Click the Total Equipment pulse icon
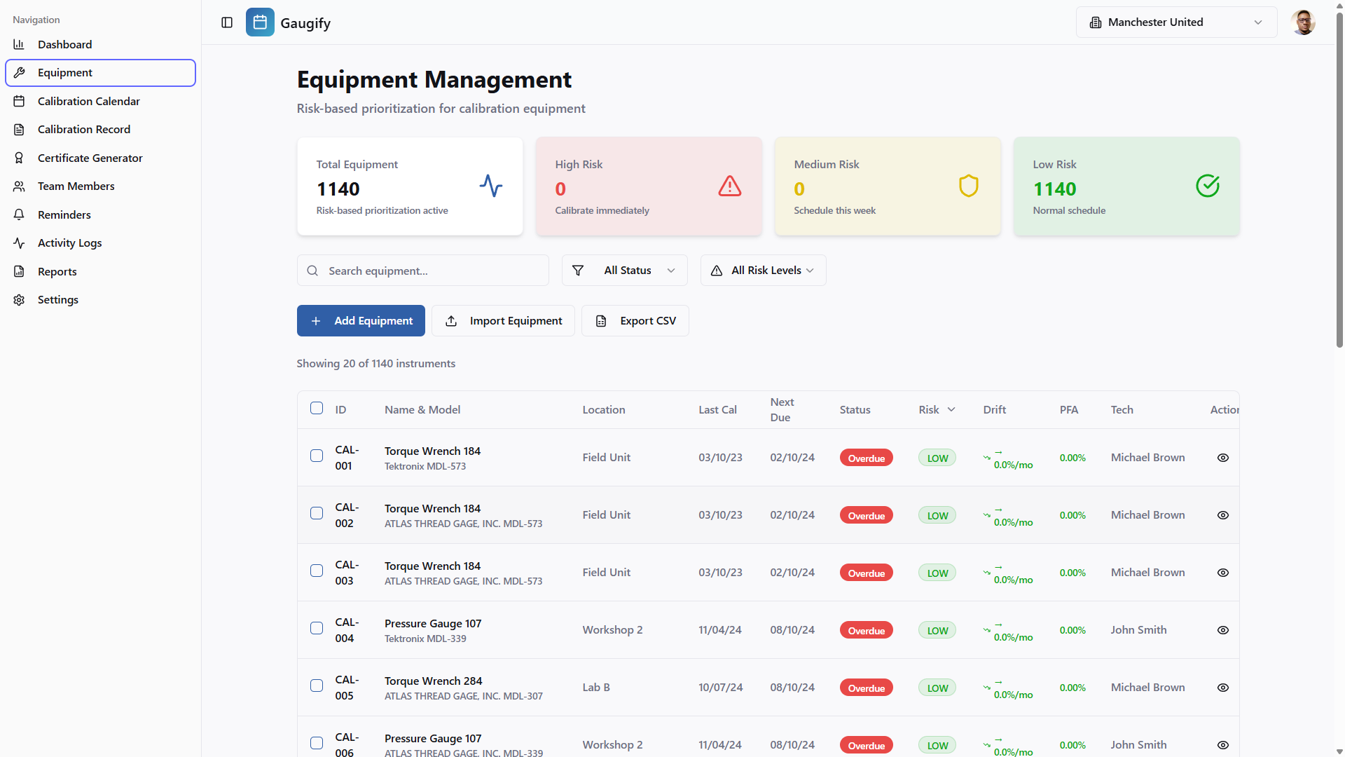The image size is (1345, 757). pyautogui.click(x=490, y=186)
